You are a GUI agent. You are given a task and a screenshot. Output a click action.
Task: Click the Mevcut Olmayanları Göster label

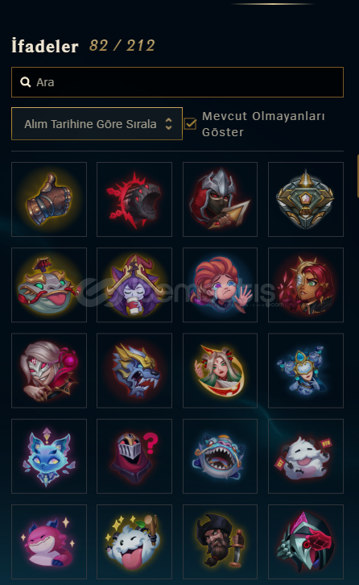pos(263,124)
